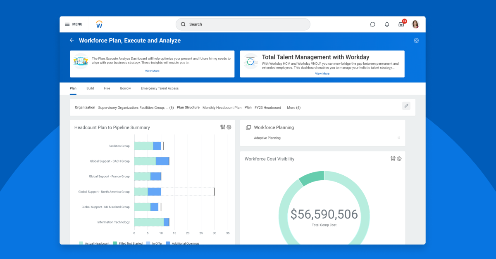Click inside the Search field
Screen dimensions: 496x259
pyautogui.click(x=242, y=24)
